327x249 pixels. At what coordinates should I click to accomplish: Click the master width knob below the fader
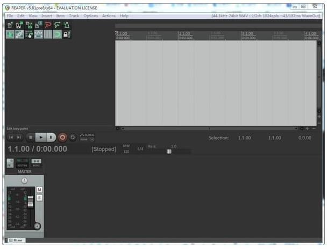click(x=37, y=226)
